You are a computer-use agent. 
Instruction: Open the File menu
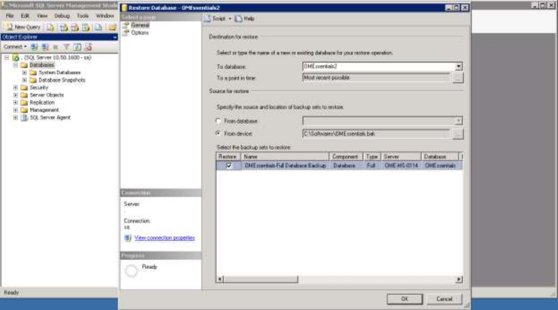point(10,15)
